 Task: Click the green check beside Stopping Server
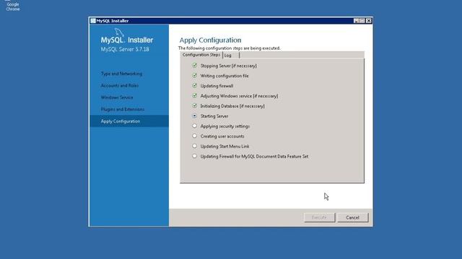(x=194, y=65)
